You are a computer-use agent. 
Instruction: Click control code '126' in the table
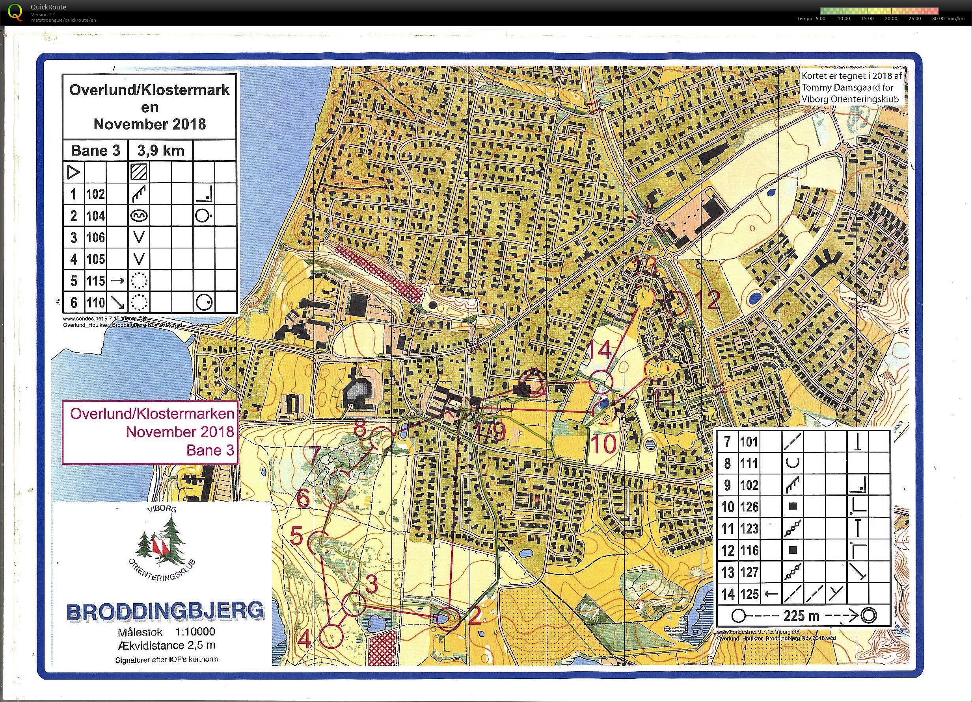coord(749,507)
